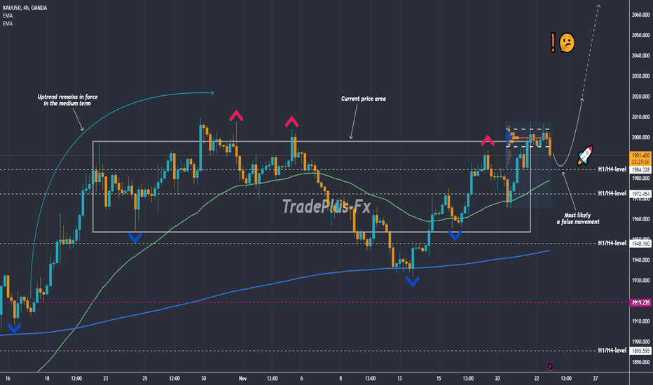Select the H1/H4-level label beside 1895.599
This screenshot has height=385, width=653.
tap(612, 351)
